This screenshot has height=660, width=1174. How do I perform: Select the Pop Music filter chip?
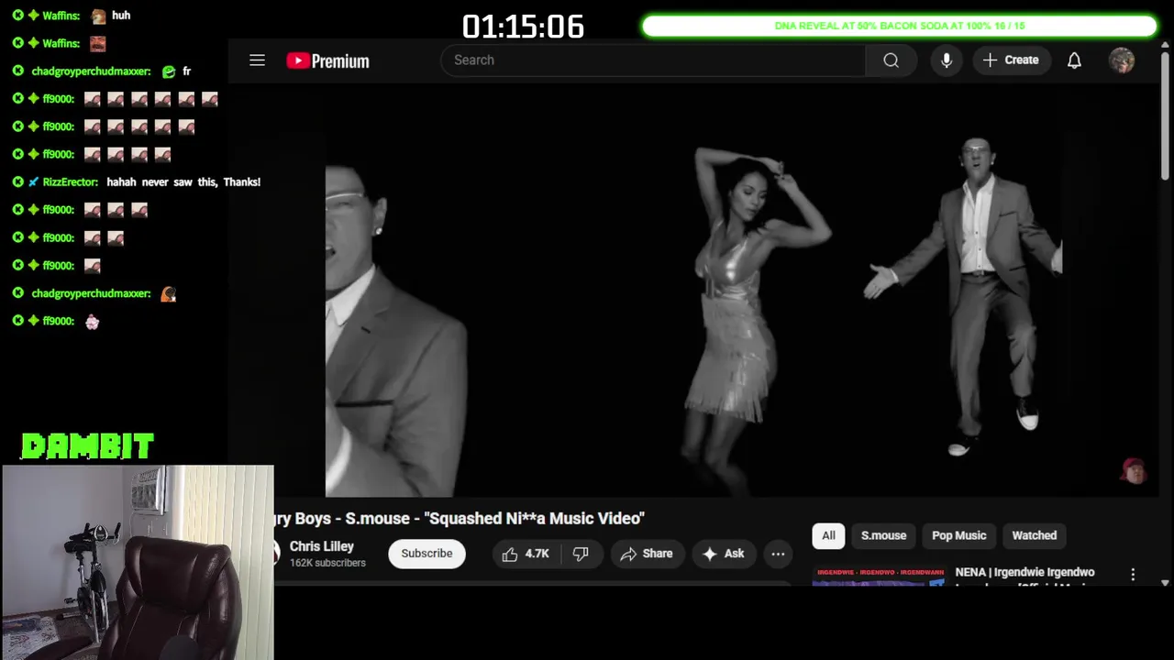[958, 535]
